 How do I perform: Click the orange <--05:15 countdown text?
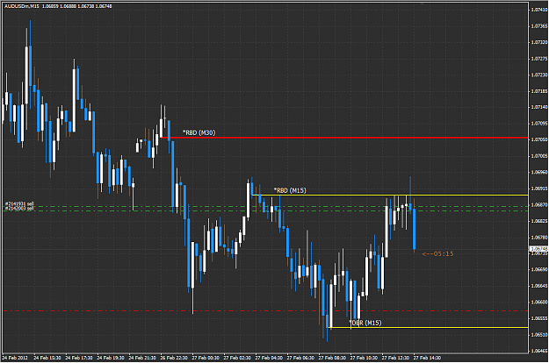pyautogui.click(x=437, y=254)
